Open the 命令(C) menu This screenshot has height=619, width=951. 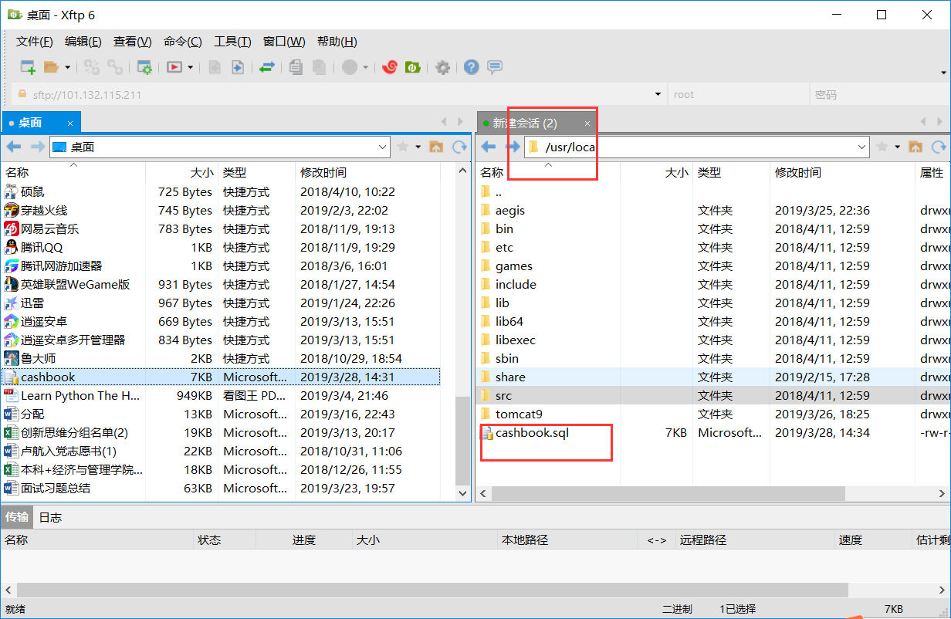coord(183,42)
